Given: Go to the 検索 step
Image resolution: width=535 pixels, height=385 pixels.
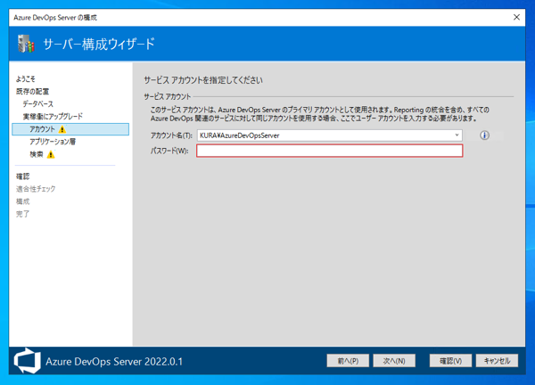Looking at the screenshot, I should tap(37, 154).
